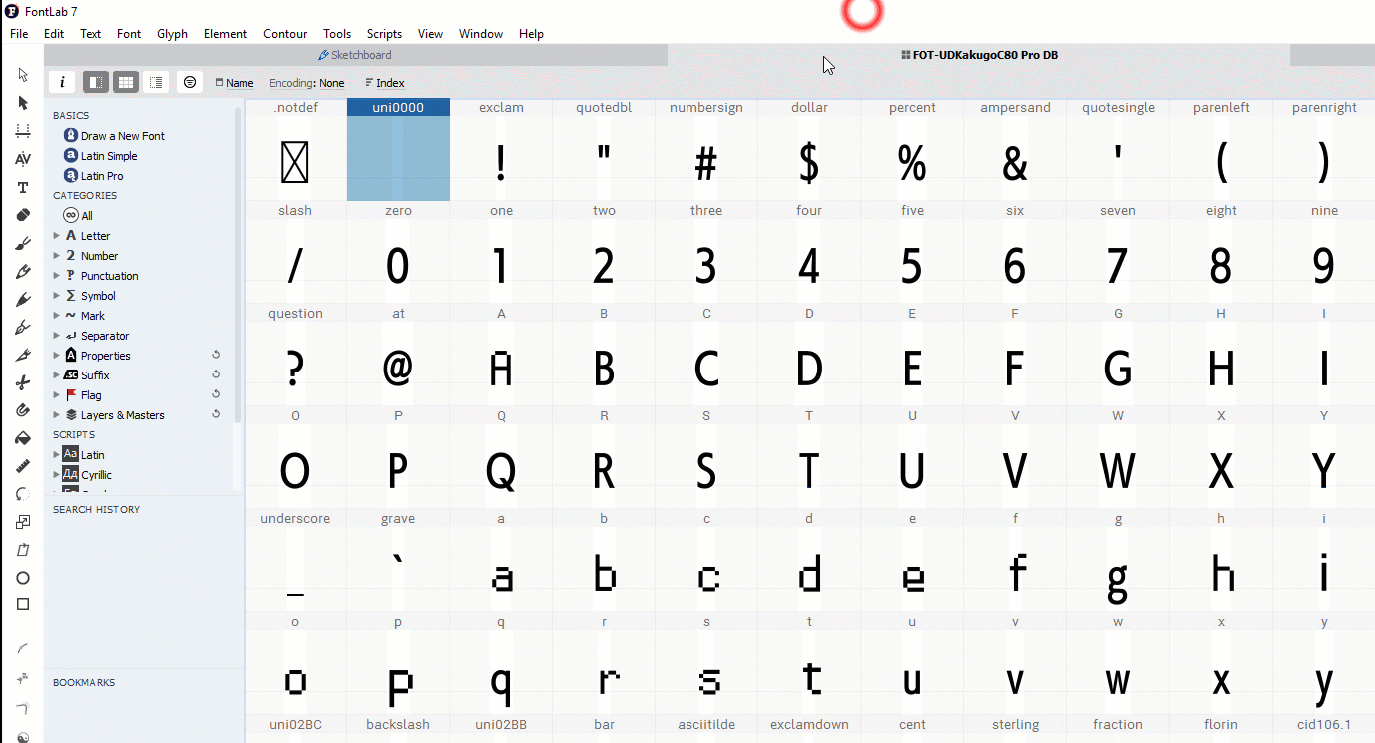
Task: Expand the Separator category
Action: pyautogui.click(x=57, y=336)
